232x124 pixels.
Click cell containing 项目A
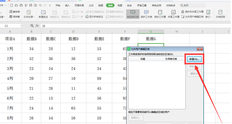tap(10, 39)
